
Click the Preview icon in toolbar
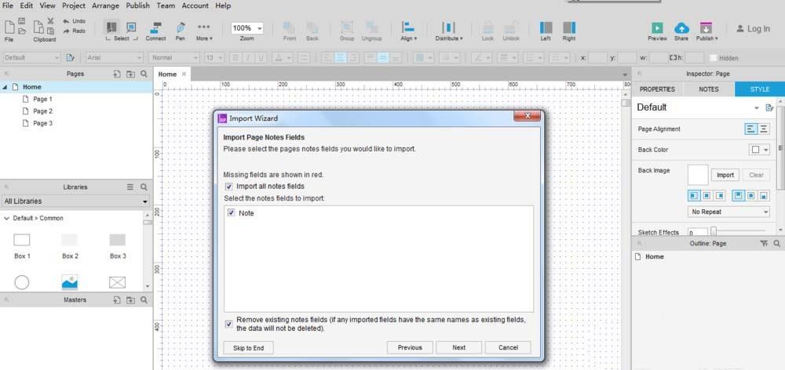point(657,29)
